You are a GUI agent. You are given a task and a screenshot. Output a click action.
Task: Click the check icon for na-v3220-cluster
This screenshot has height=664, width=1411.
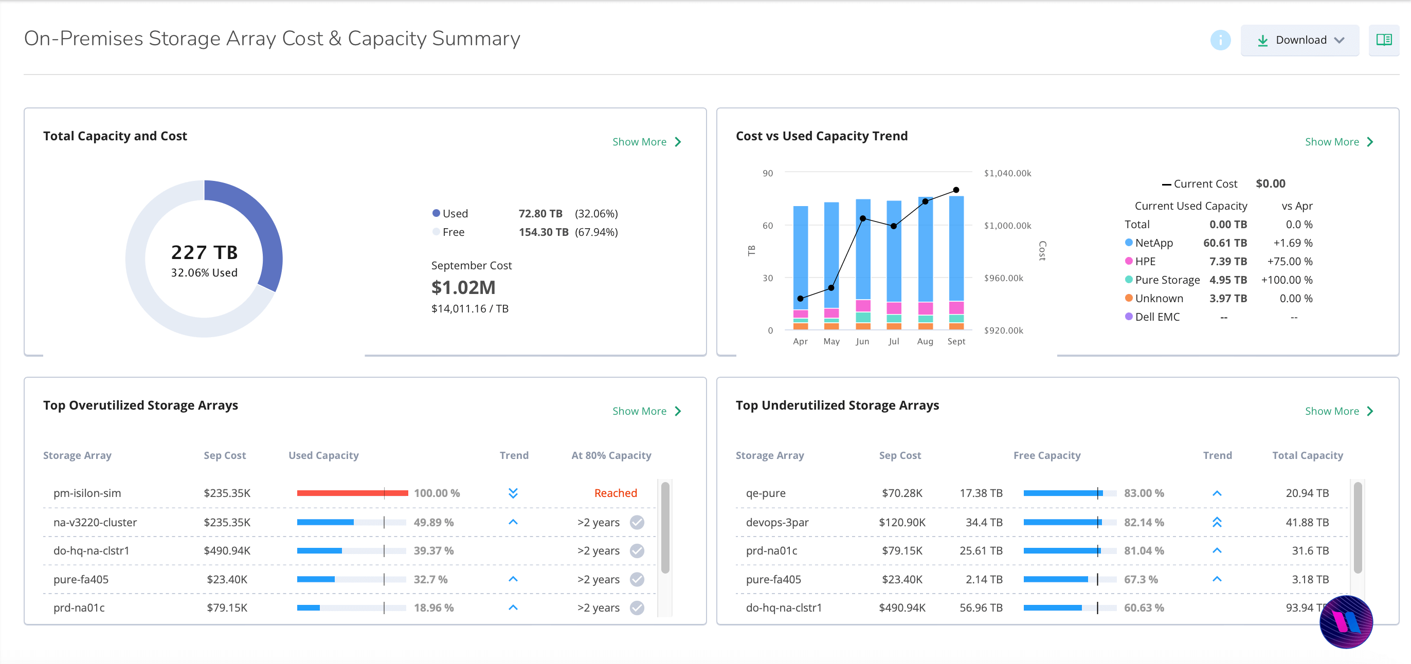(x=637, y=522)
